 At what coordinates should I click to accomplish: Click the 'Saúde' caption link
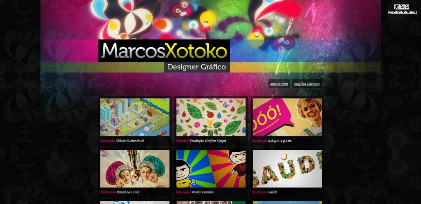273,192
